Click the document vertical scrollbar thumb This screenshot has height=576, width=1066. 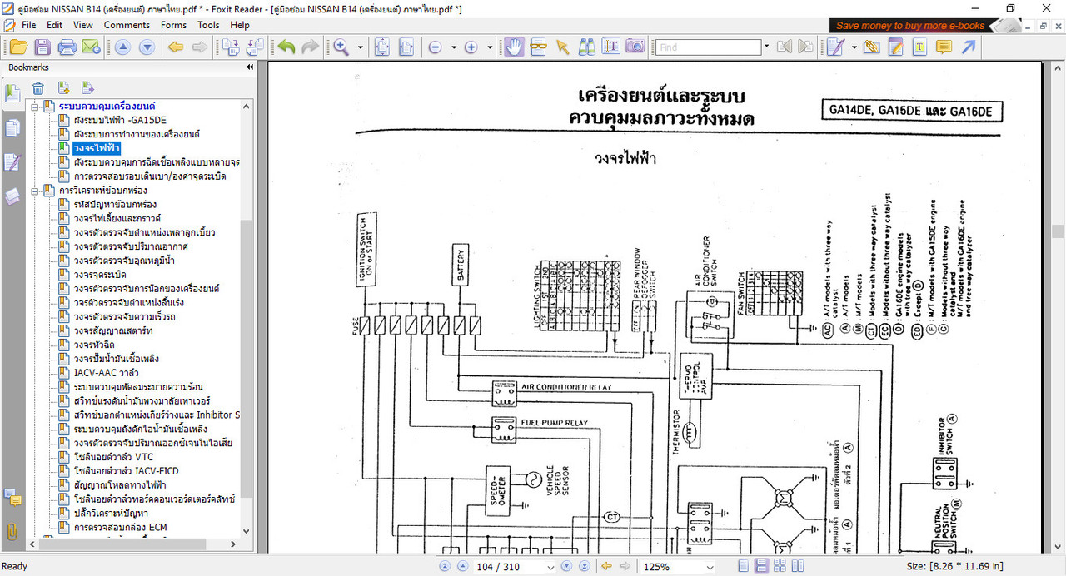(1058, 231)
